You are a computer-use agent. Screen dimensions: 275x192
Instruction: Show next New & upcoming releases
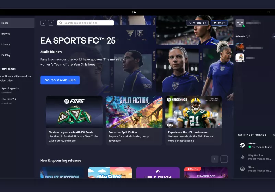pos(224,159)
